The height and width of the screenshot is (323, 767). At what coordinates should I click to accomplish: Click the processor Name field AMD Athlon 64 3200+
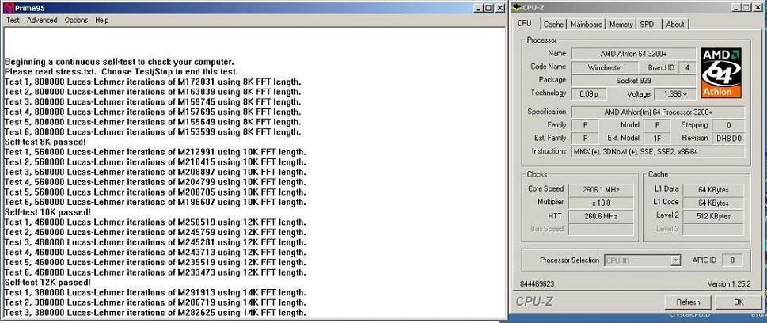pyautogui.click(x=633, y=53)
